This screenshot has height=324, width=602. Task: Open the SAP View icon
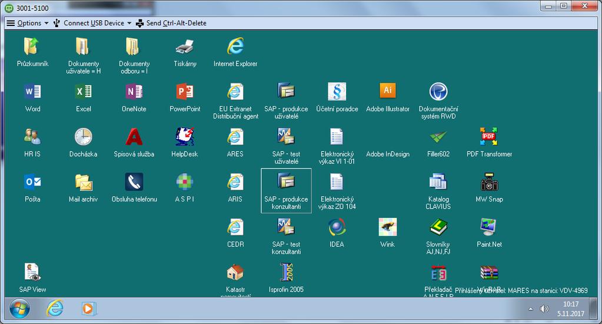pyautogui.click(x=32, y=272)
